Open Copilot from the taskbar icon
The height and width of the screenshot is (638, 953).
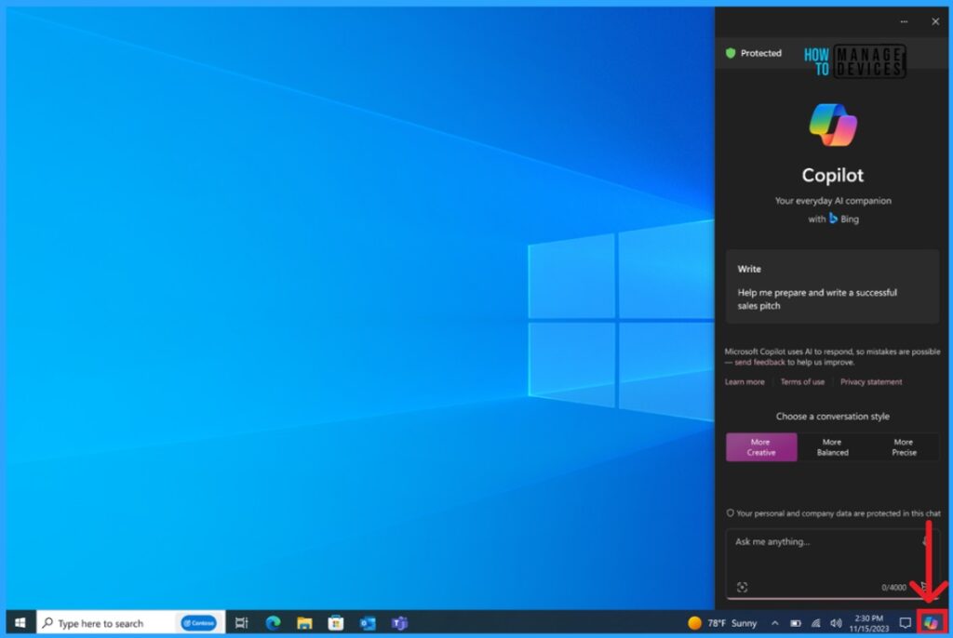931,623
